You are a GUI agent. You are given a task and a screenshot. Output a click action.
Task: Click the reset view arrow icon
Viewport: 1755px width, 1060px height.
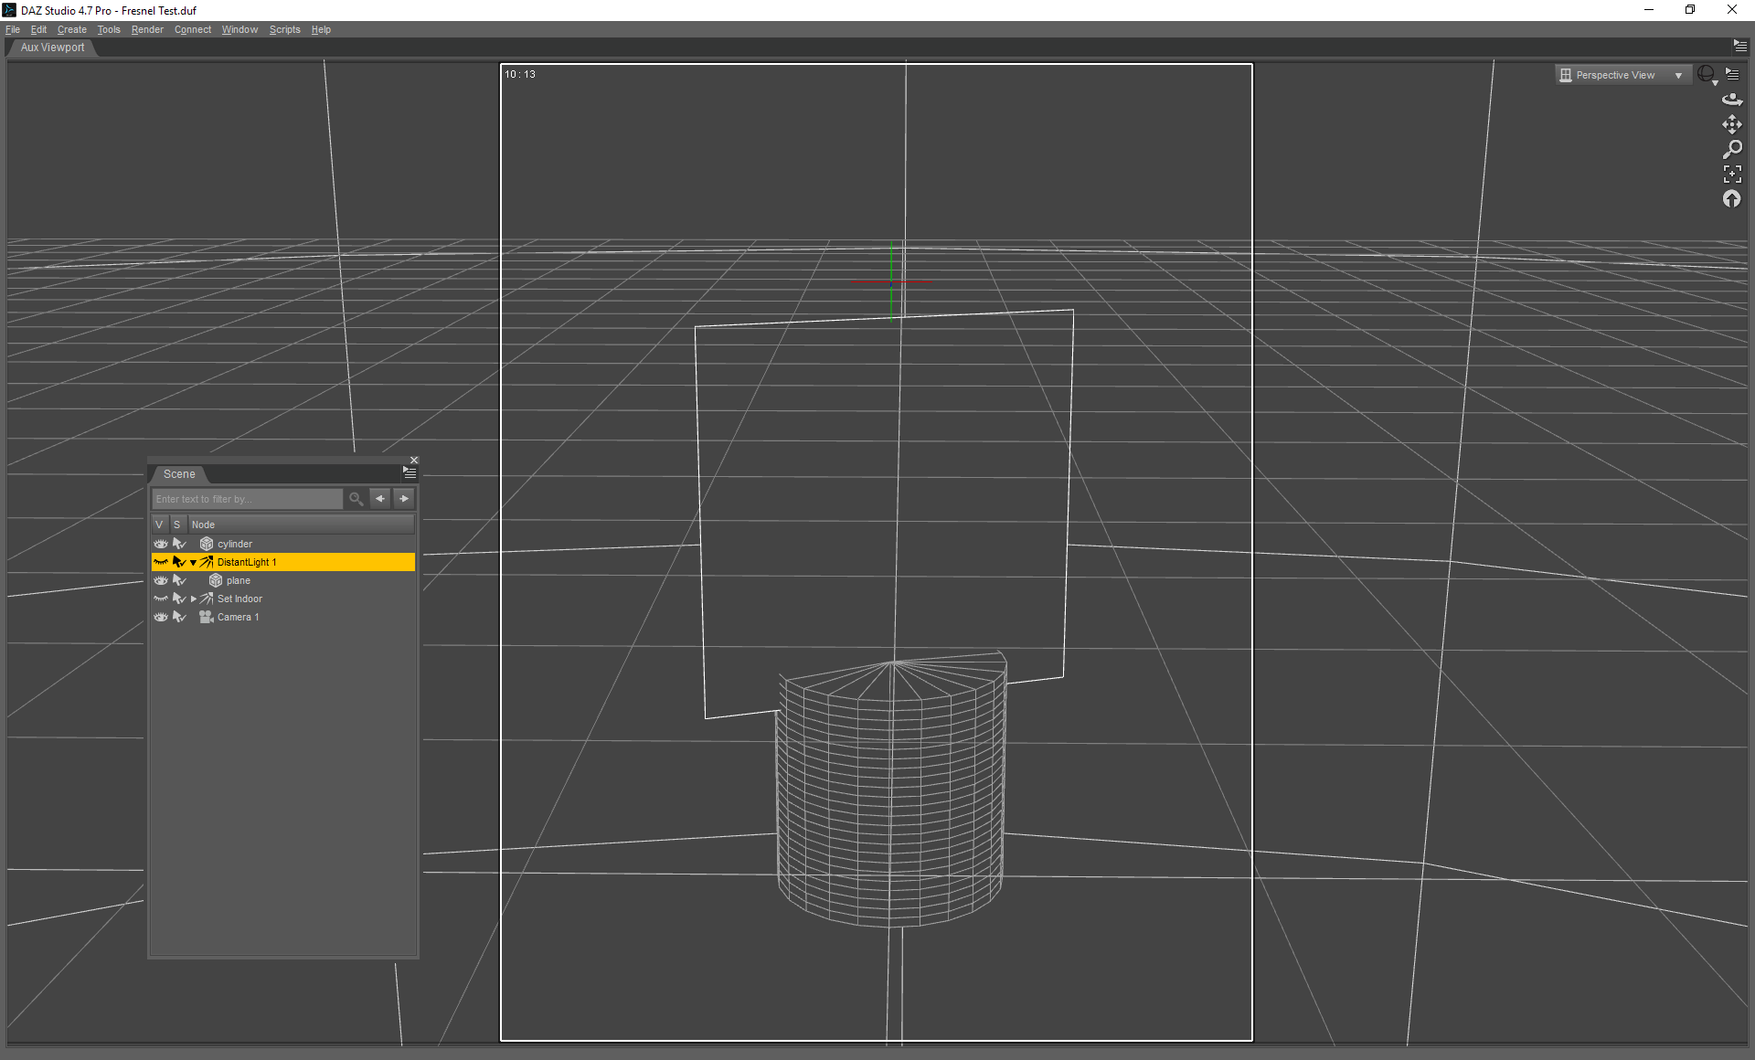coord(1731,198)
